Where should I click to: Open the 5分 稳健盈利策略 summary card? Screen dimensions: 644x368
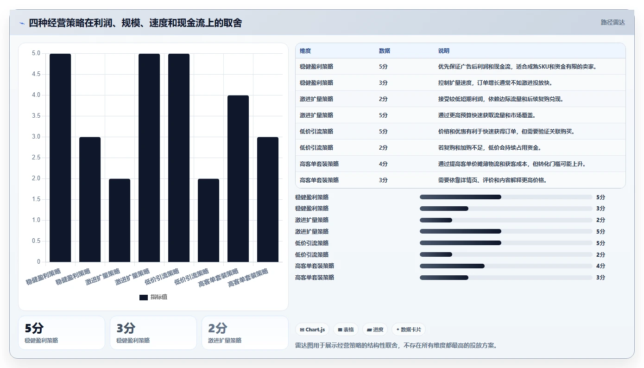pyautogui.click(x=62, y=333)
